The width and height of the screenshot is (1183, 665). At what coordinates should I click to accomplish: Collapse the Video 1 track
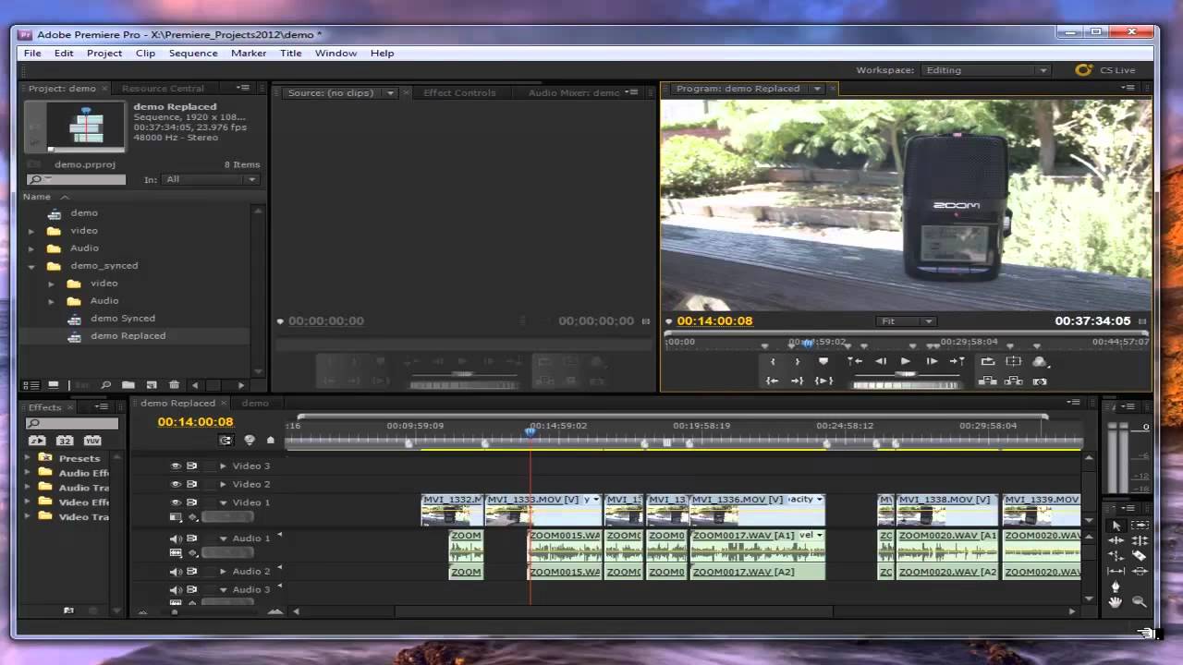coord(223,502)
